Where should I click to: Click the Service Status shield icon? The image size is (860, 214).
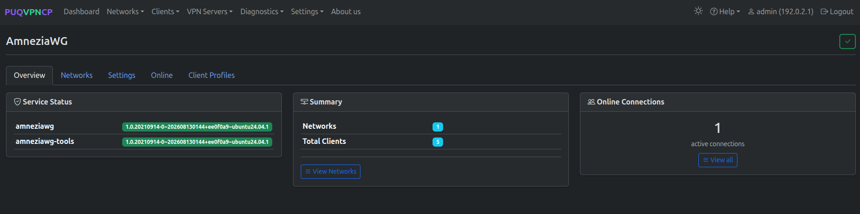17,102
